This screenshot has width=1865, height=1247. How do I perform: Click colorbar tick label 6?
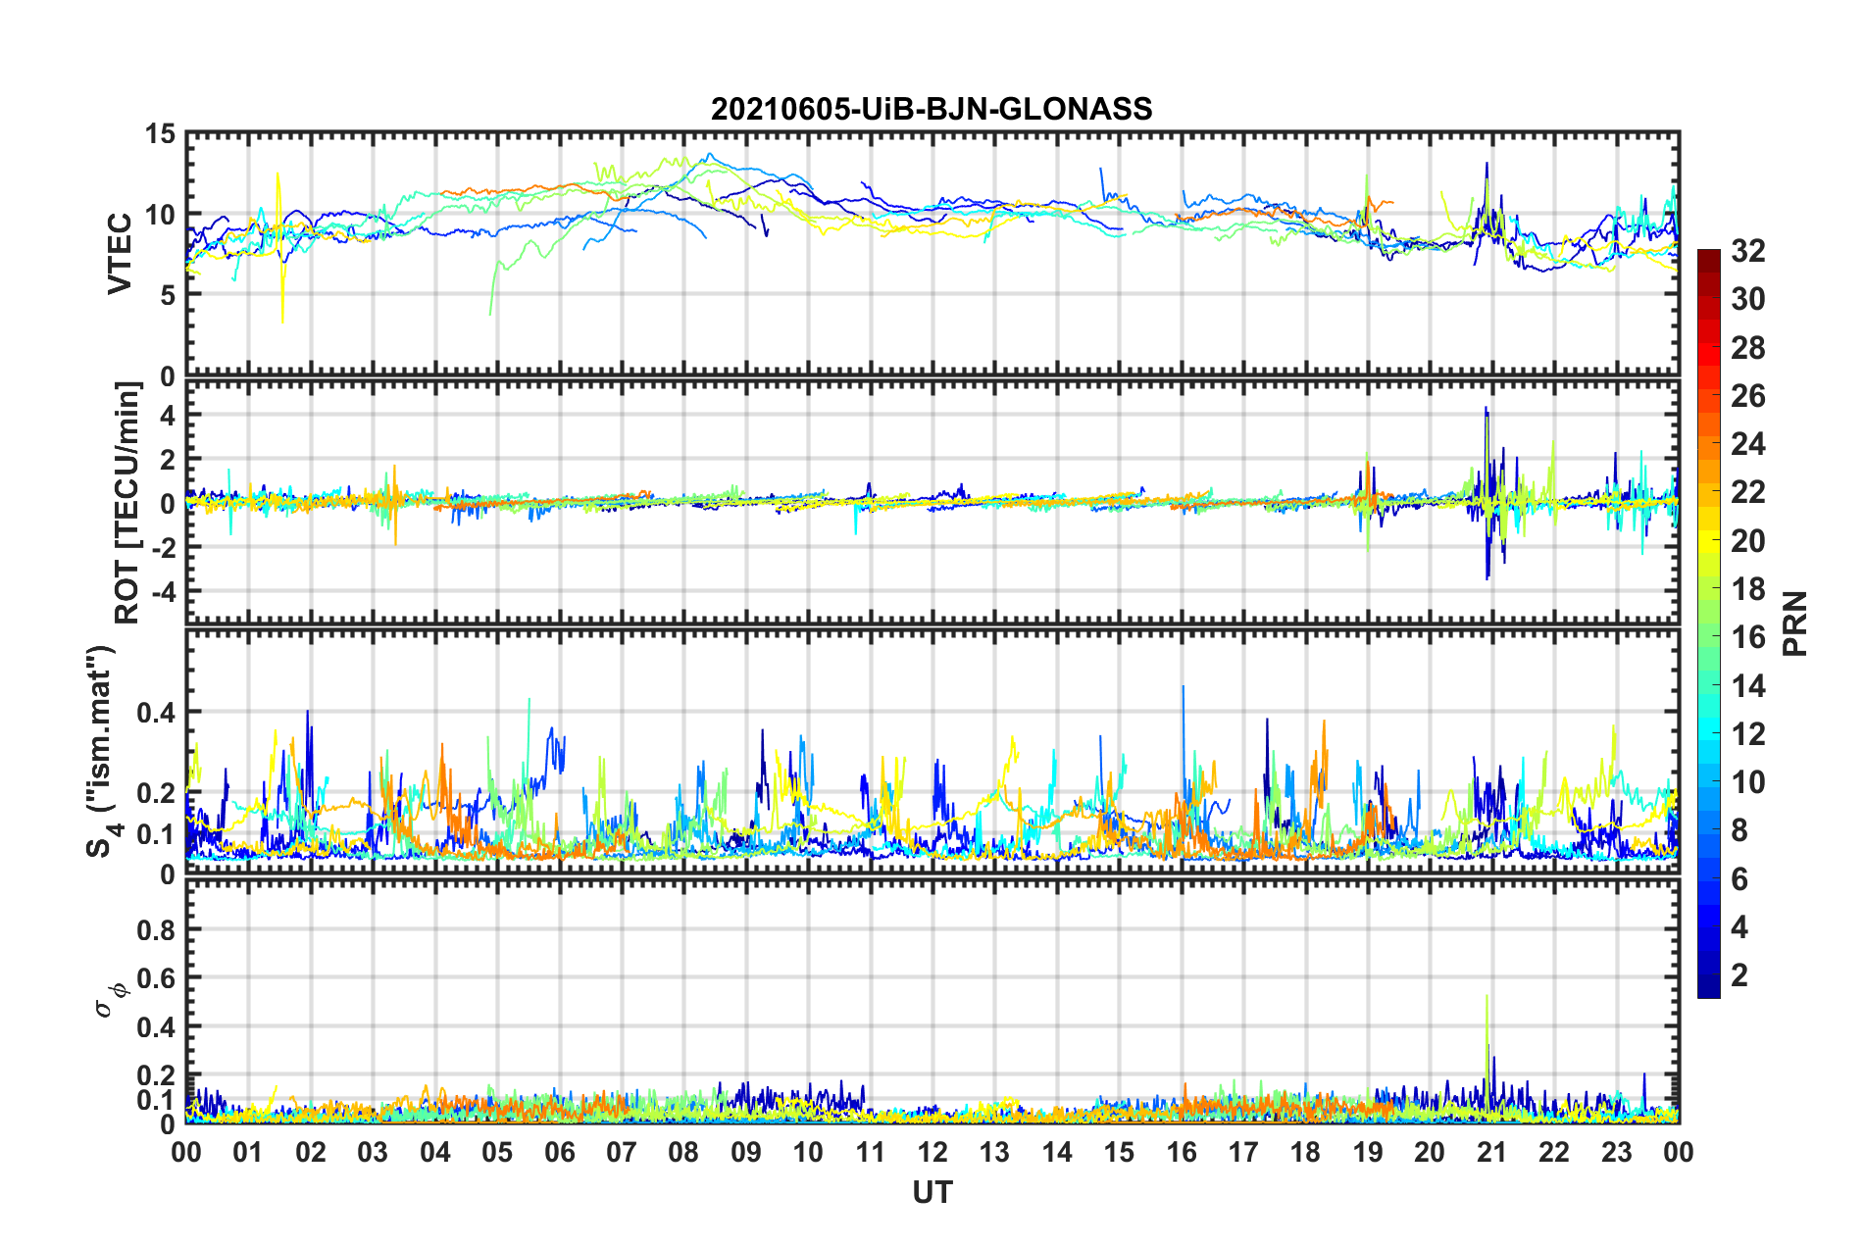(1739, 879)
